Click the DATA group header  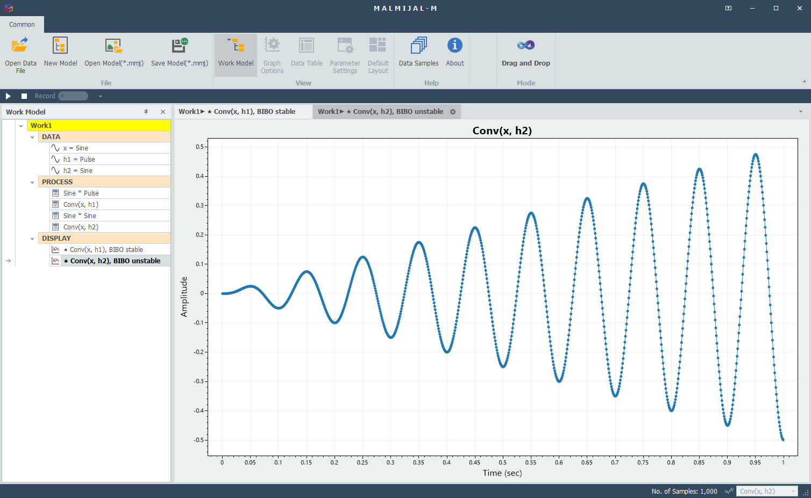click(104, 137)
